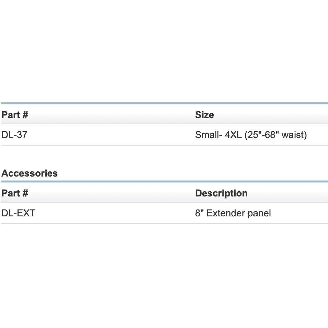Click the "4XL" text in the size cell

[233, 135]
